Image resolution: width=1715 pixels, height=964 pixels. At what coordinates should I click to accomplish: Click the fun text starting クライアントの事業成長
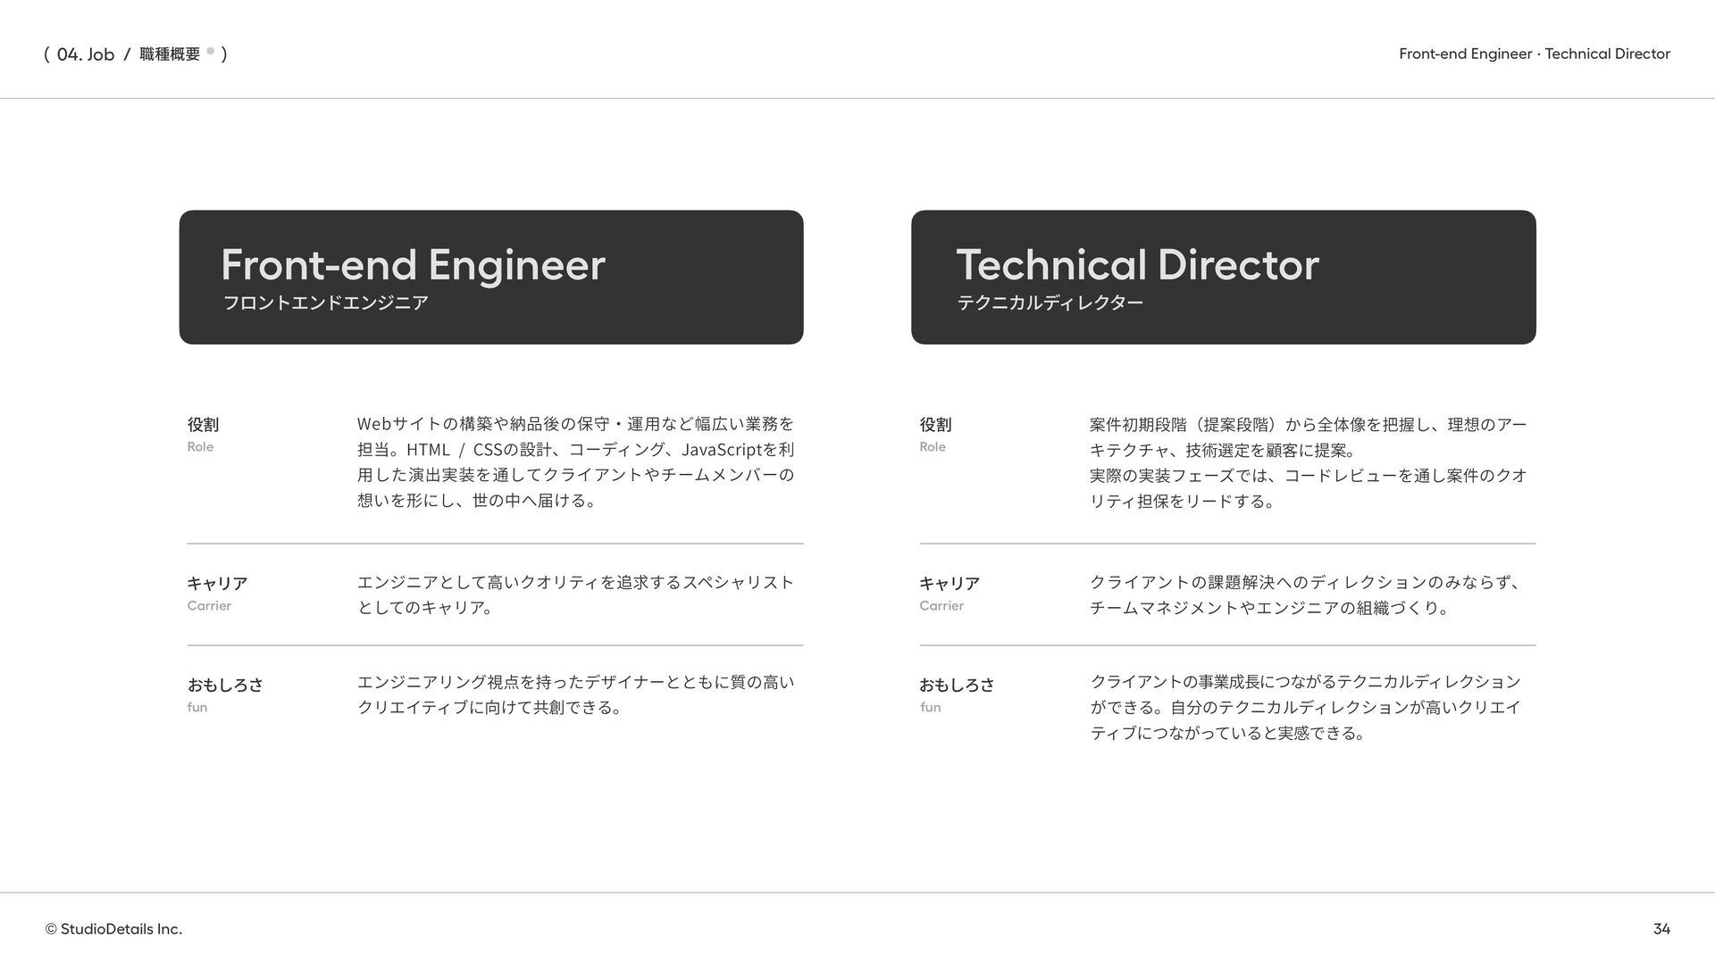pos(1305,707)
